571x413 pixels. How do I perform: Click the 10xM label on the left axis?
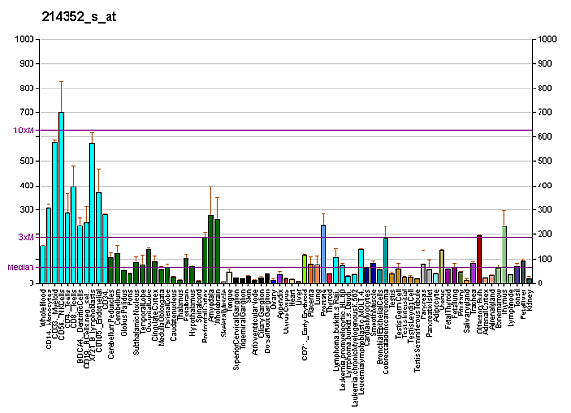(x=25, y=130)
